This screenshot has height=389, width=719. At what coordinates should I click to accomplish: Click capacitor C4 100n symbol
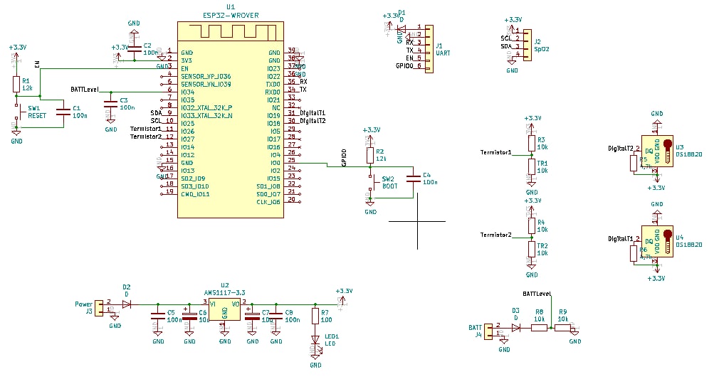click(413, 178)
